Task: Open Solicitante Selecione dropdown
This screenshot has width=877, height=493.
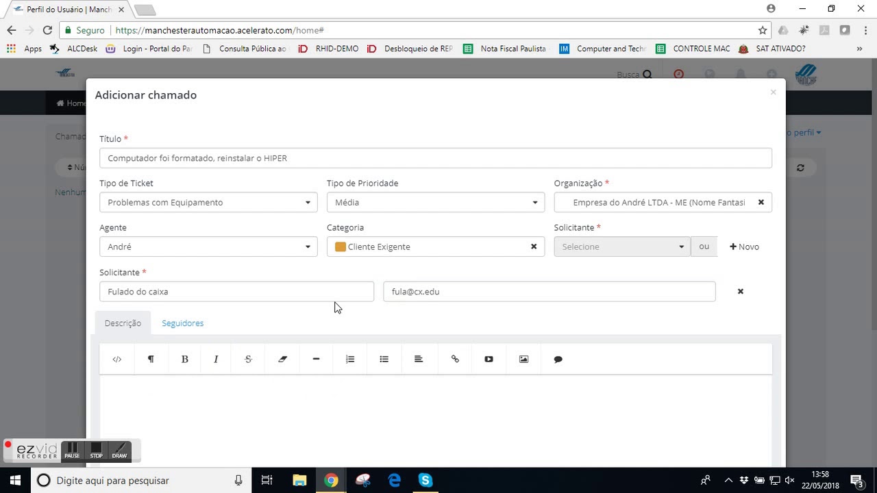Action: point(622,246)
